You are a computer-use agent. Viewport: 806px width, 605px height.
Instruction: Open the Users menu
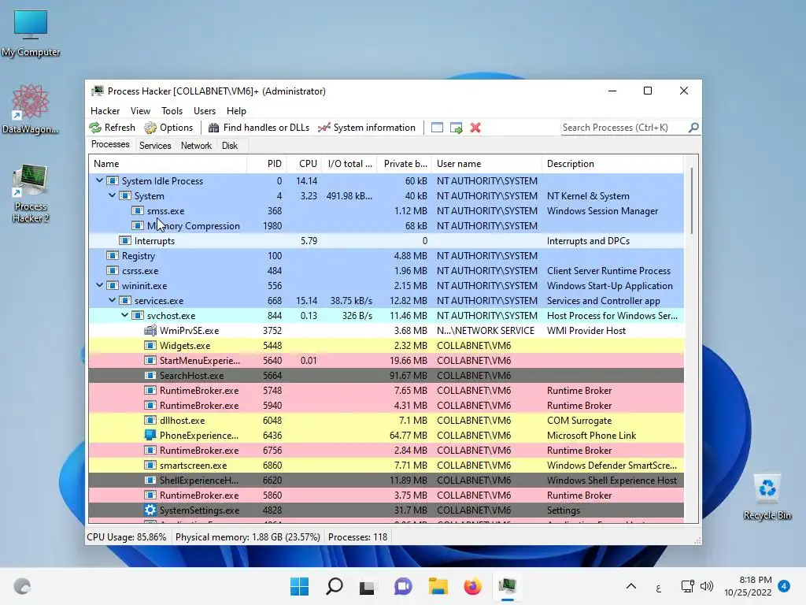click(x=205, y=110)
